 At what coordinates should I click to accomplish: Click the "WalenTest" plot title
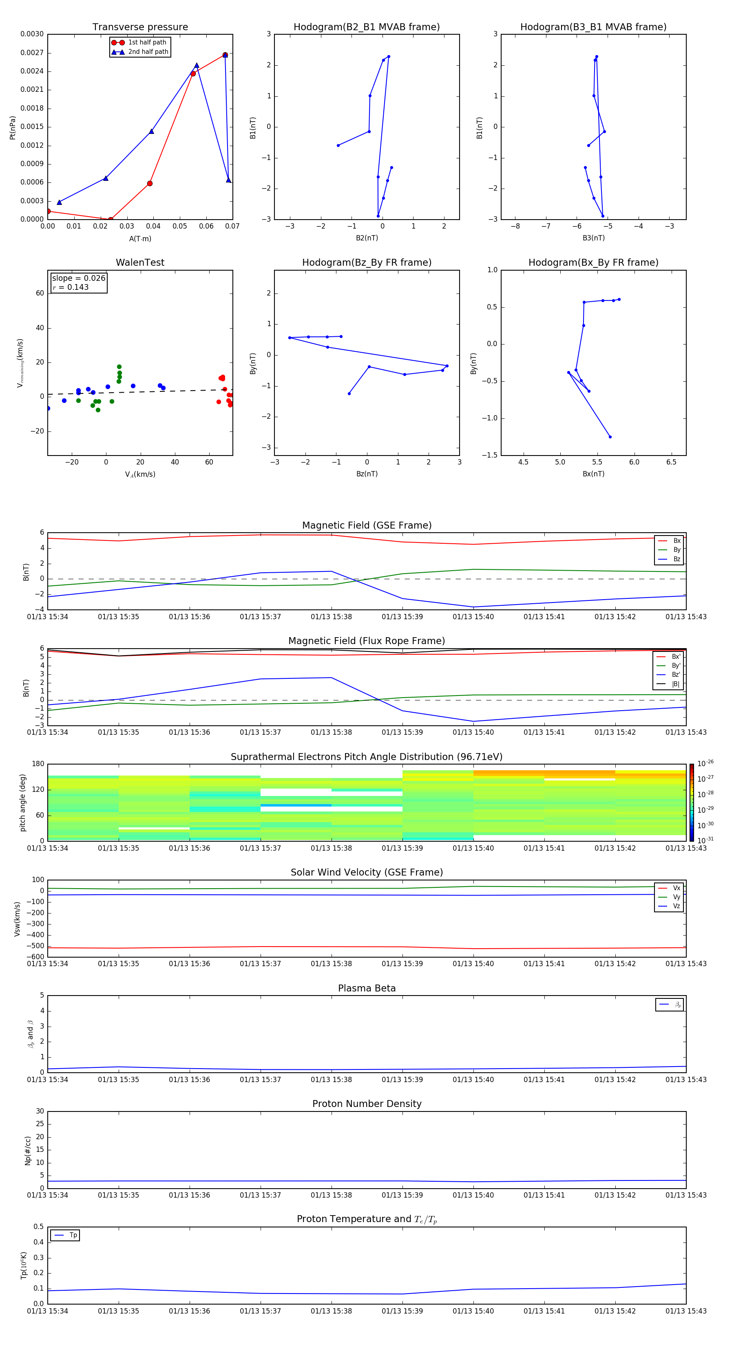tap(140, 262)
